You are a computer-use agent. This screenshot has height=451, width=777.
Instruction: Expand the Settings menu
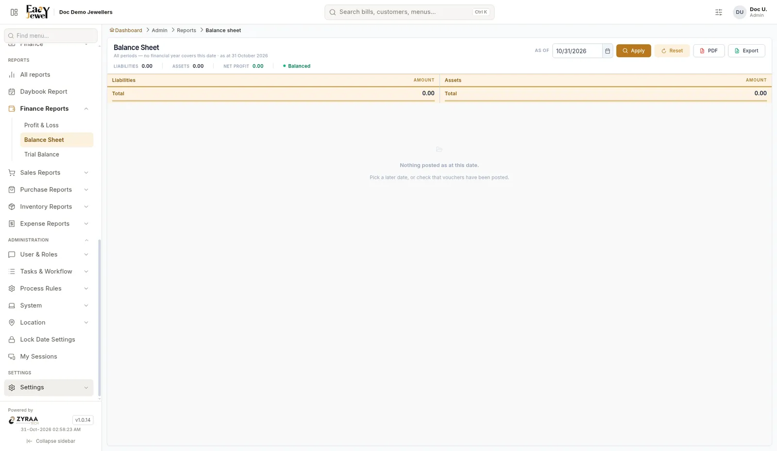click(x=49, y=388)
